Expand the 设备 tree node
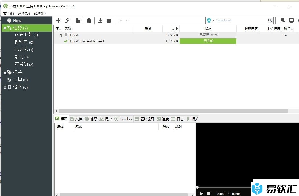This screenshot has height=196, width=299. tap(5, 87)
